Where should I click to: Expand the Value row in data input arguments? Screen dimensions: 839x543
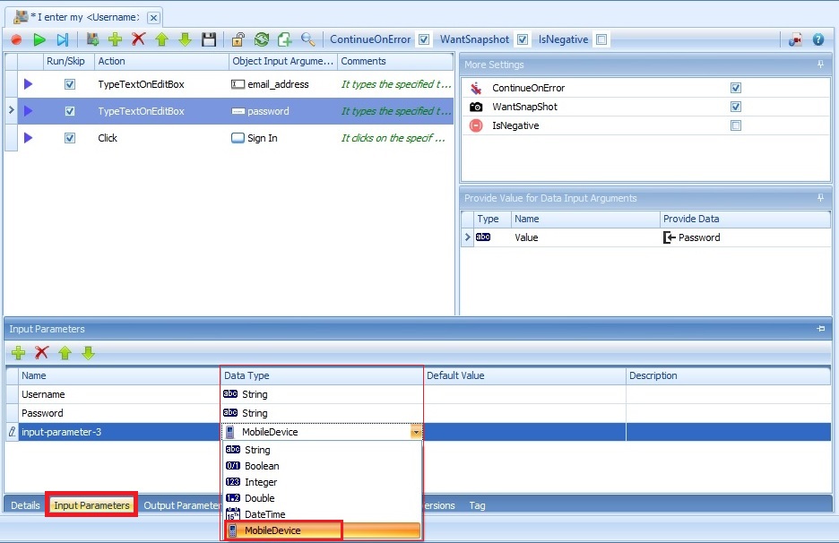467,237
